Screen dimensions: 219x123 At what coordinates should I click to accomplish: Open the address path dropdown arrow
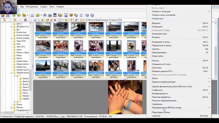(x=216, y=20)
